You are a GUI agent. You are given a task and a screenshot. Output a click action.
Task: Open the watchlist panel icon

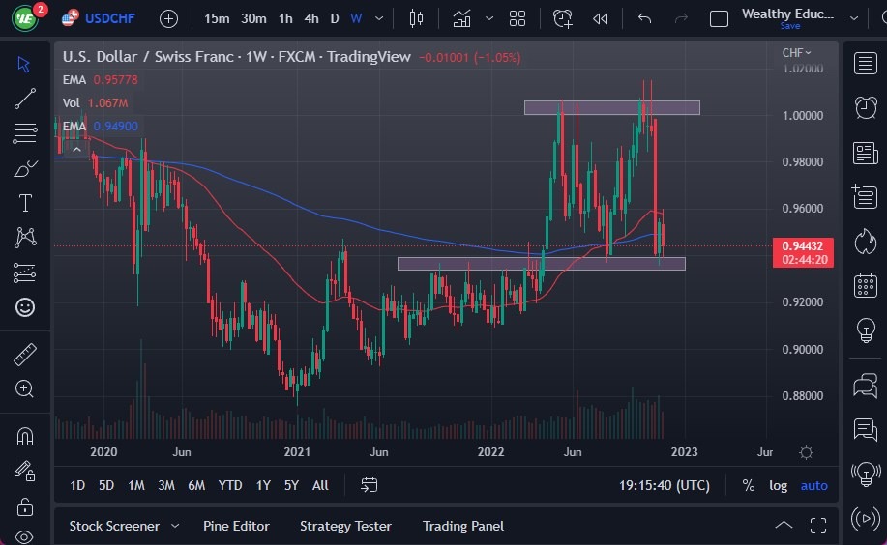[865, 64]
